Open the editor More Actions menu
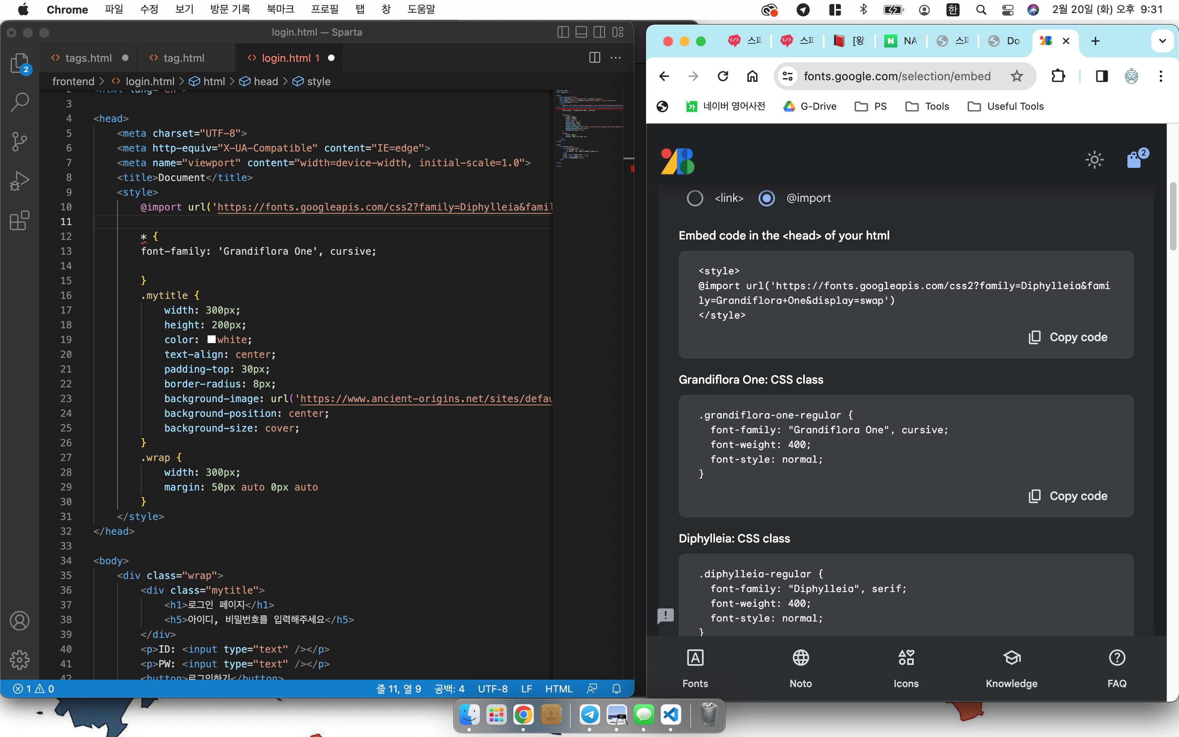This screenshot has width=1179, height=737. click(616, 57)
